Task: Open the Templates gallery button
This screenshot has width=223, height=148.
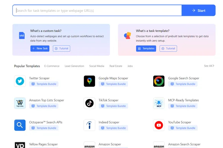Action: tap(146, 48)
